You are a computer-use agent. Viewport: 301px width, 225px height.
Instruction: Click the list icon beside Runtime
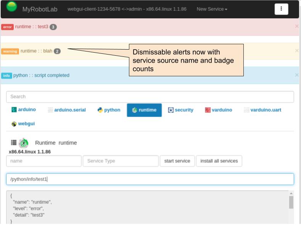pos(14,143)
